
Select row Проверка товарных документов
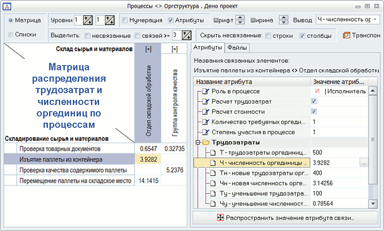tap(76, 148)
